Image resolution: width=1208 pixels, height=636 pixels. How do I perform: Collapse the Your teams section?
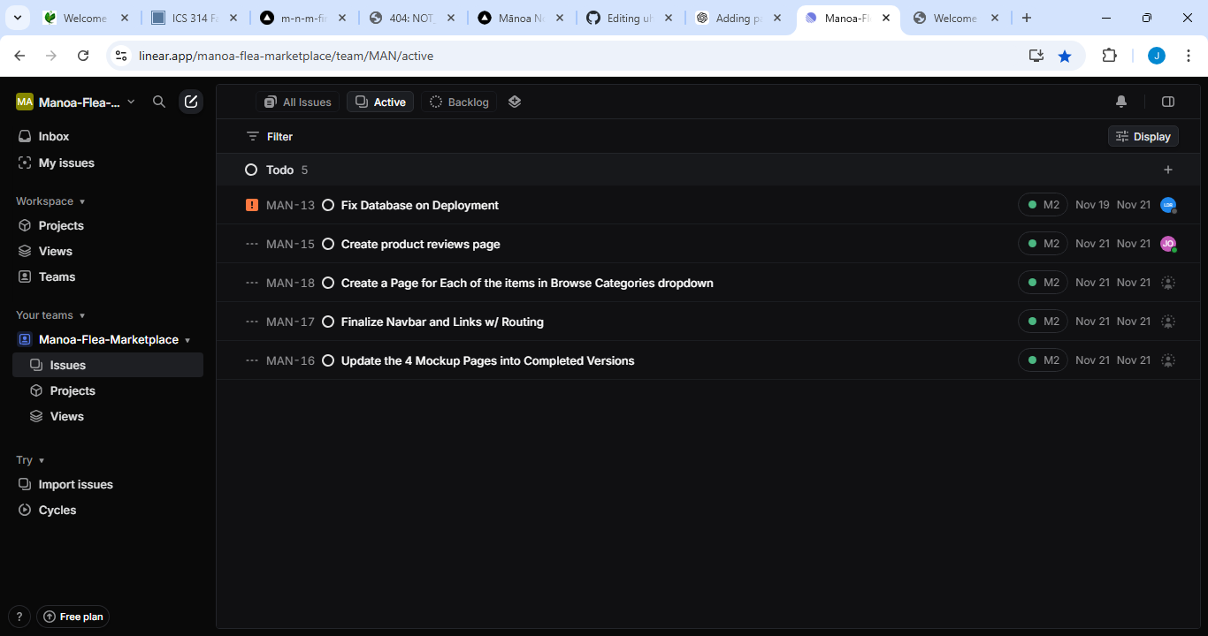click(50, 315)
